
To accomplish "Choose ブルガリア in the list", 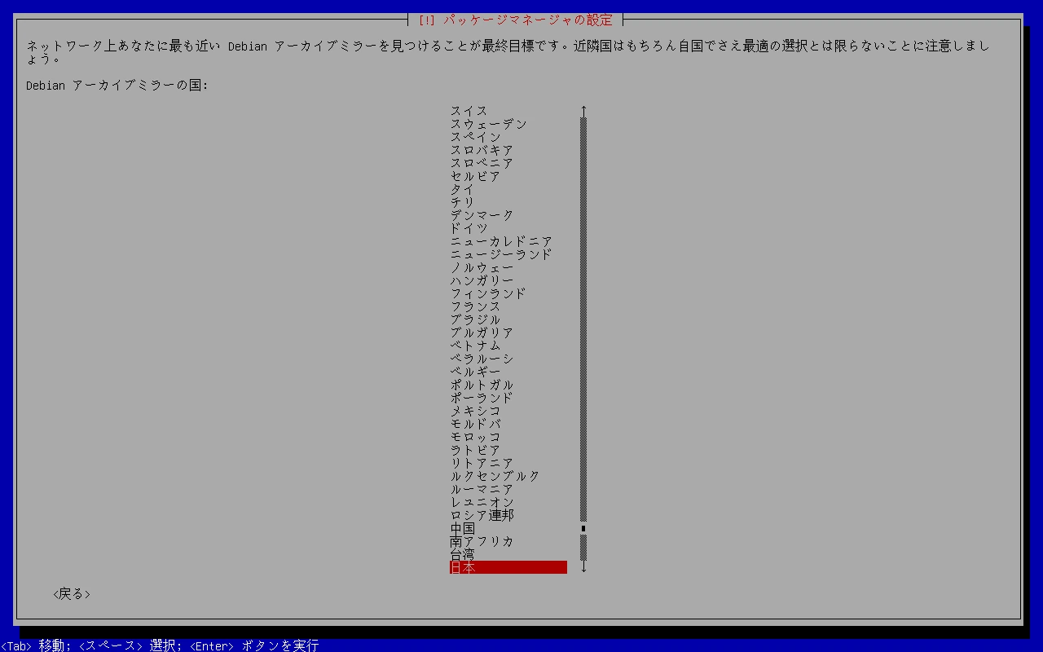I will [482, 333].
